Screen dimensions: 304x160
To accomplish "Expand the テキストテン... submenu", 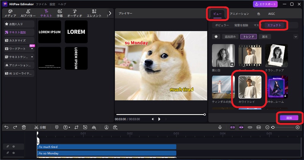I will (32, 57).
